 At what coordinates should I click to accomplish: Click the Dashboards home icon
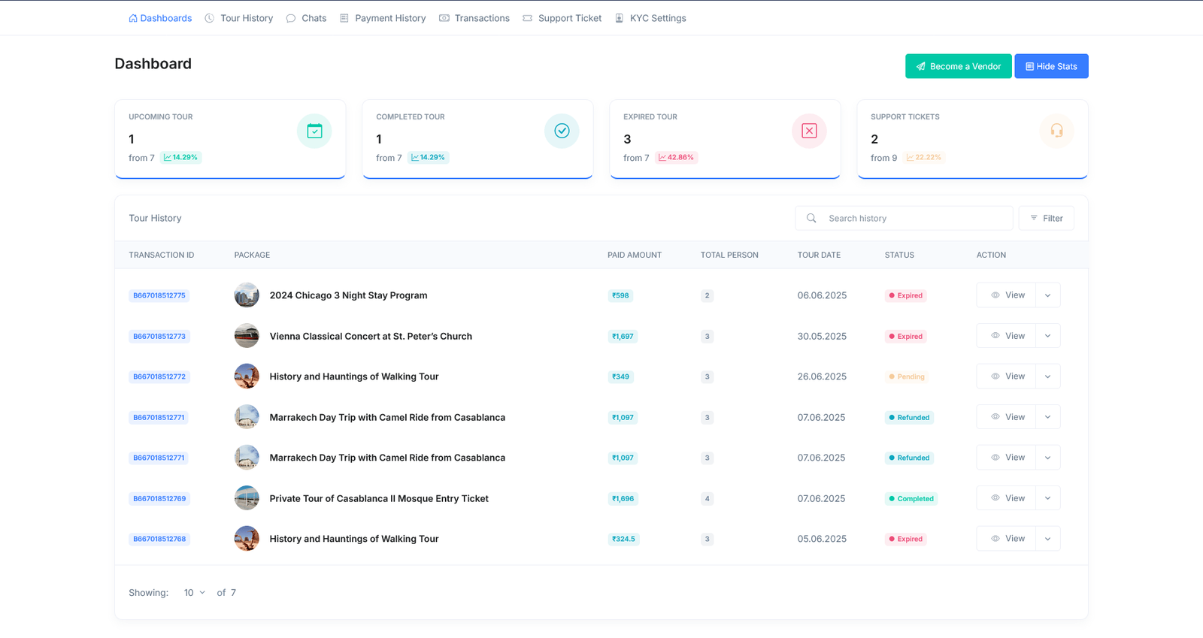(133, 19)
